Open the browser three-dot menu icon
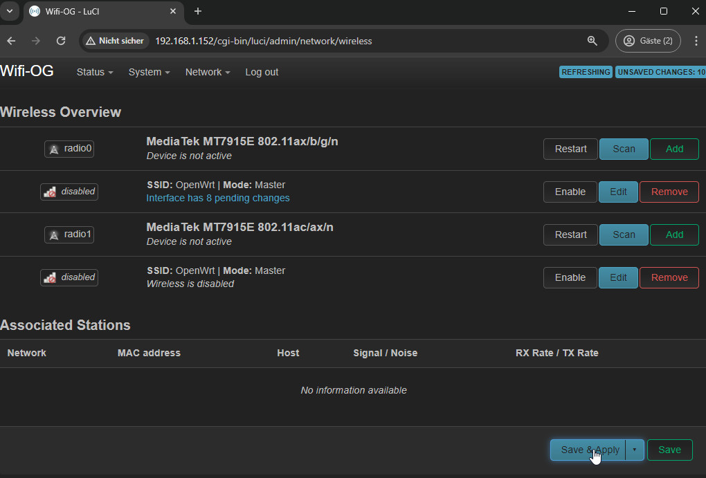 696,41
